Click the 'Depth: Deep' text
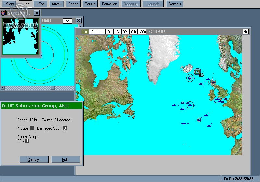Screen dimensions: 260x182 pyautogui.click(x=27, y=137)
